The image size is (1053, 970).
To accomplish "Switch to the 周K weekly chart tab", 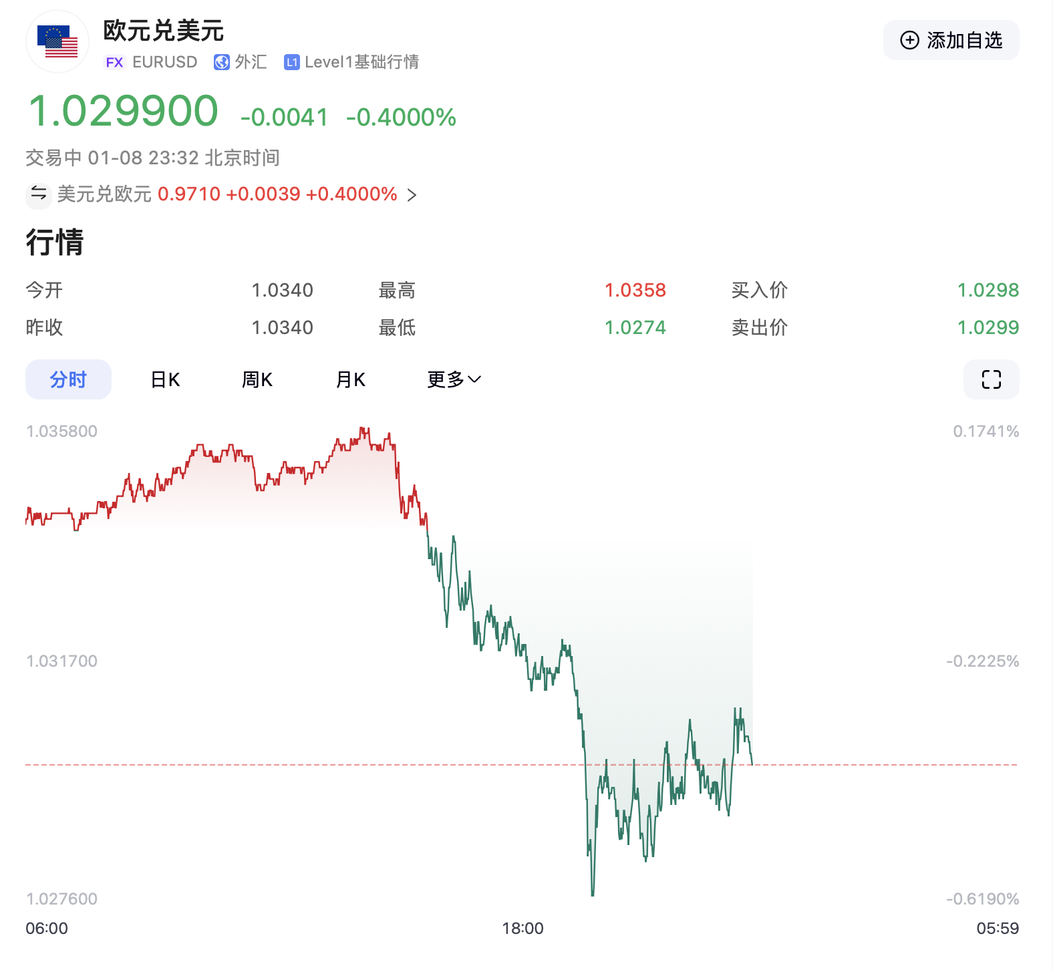I will [257, 379].
